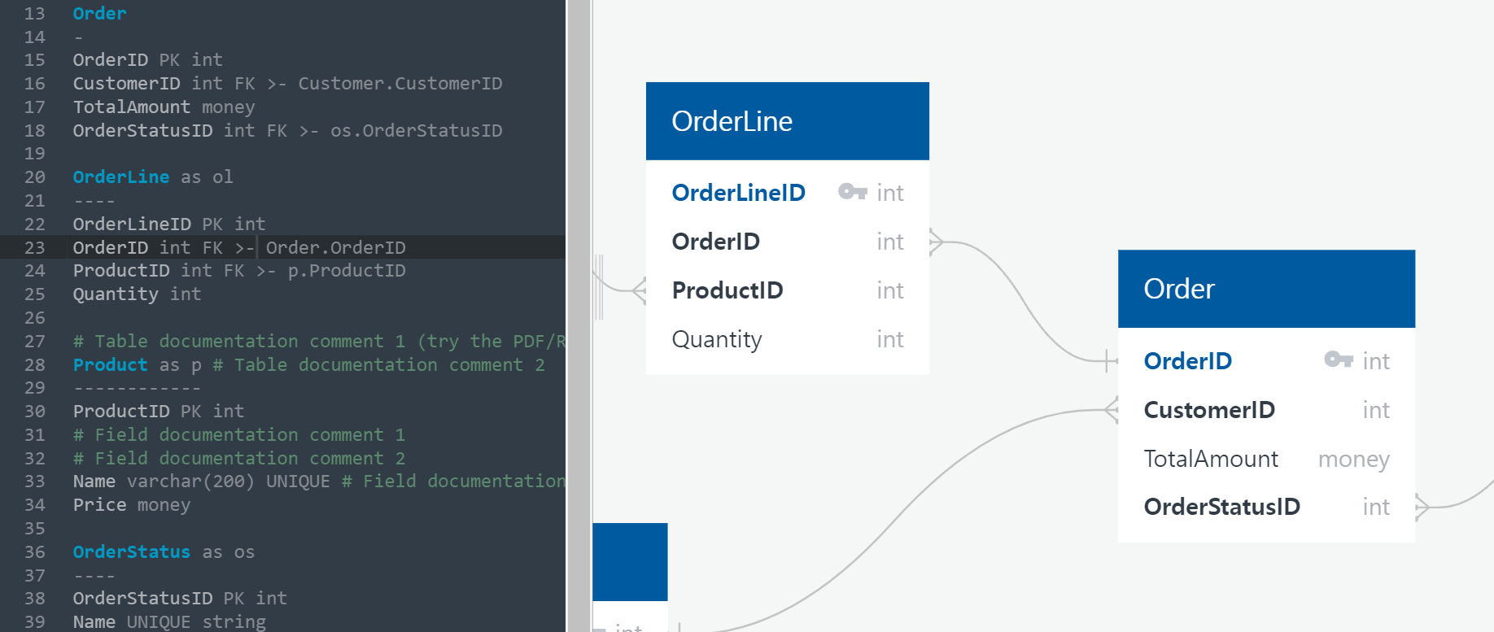
Task: Click the key icon beside OrderLineID
Action: (852, 192)
